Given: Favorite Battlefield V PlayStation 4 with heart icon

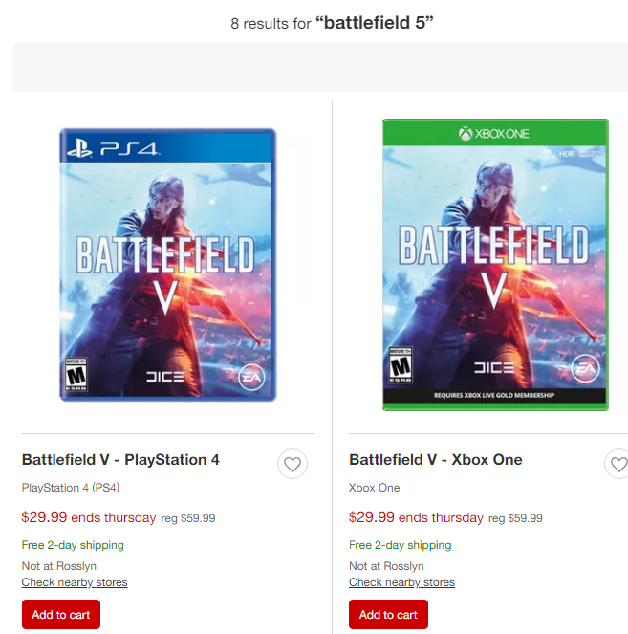Looking at the screenshot, I should (292, 465).
